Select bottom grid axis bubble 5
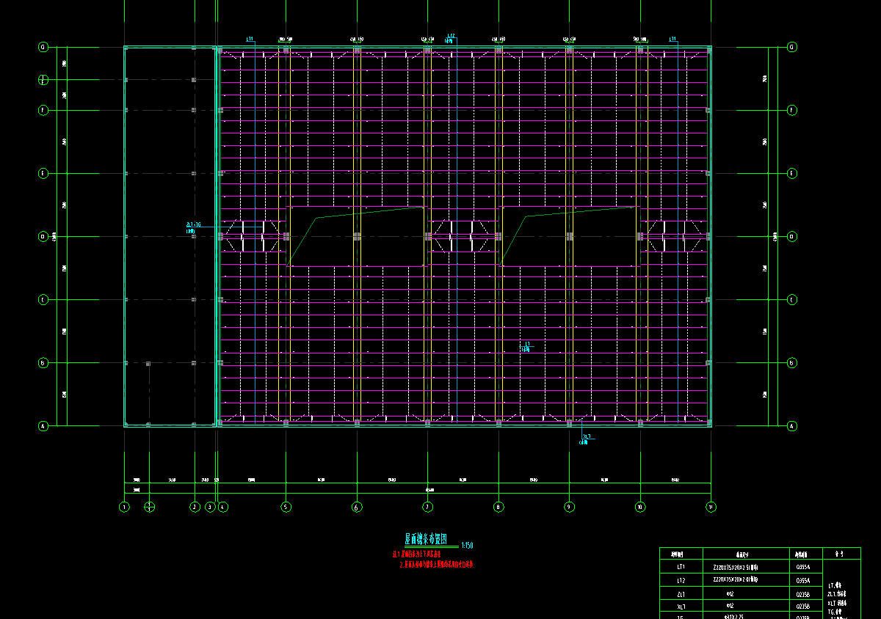Viewport: 881px width, 619px height. (x=286, y=507)
